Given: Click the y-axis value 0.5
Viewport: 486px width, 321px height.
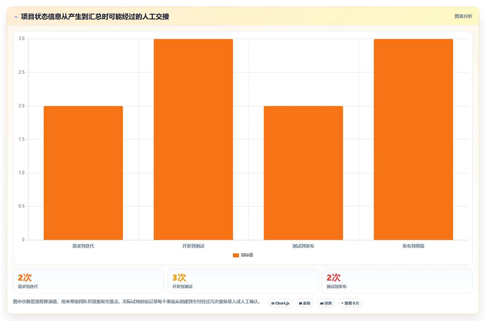Looking at the screenshot, I should tap(22, 206).
